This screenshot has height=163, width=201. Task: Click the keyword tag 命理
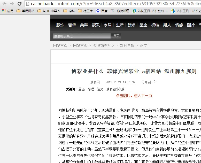point(91,89)
